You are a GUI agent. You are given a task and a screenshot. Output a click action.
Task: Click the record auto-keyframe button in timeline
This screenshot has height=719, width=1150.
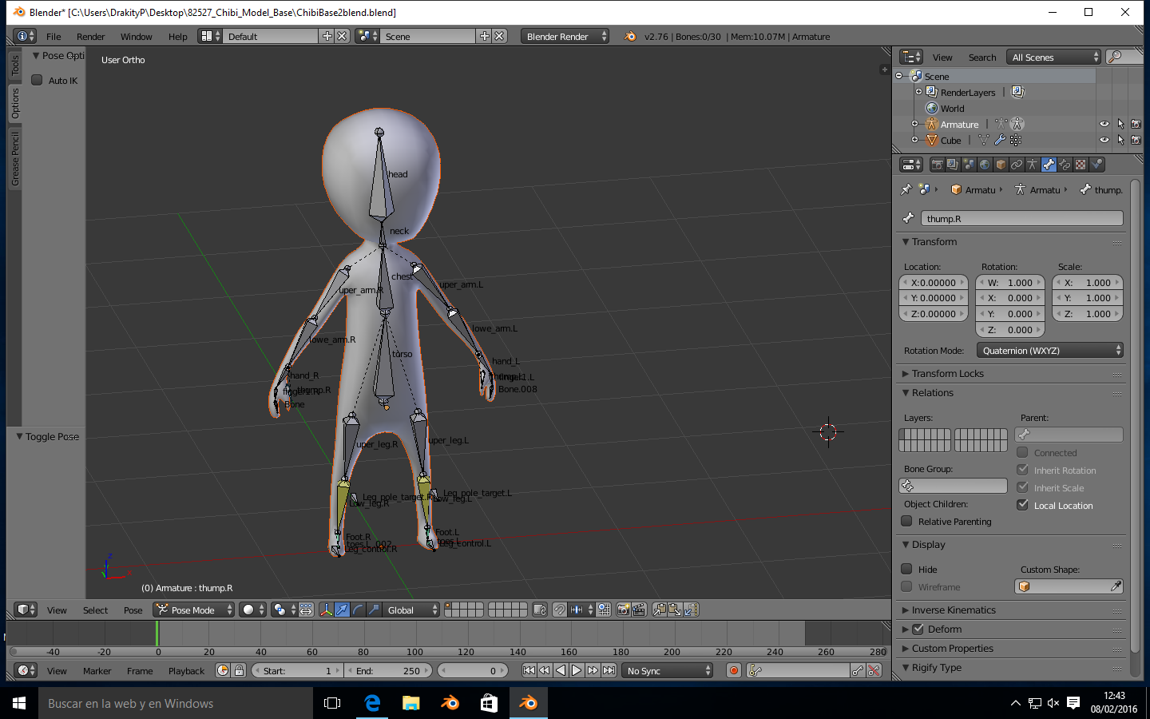click(x=734, y=670)
